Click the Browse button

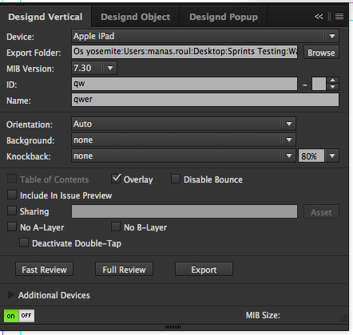click(321, 53)
